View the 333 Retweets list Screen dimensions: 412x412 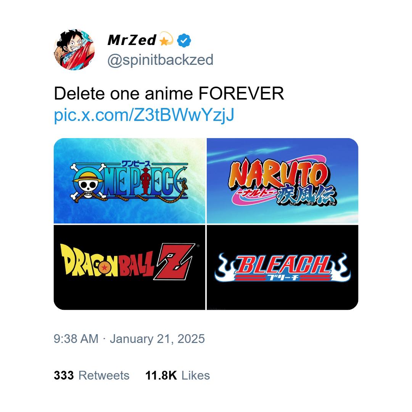[92, 375]
